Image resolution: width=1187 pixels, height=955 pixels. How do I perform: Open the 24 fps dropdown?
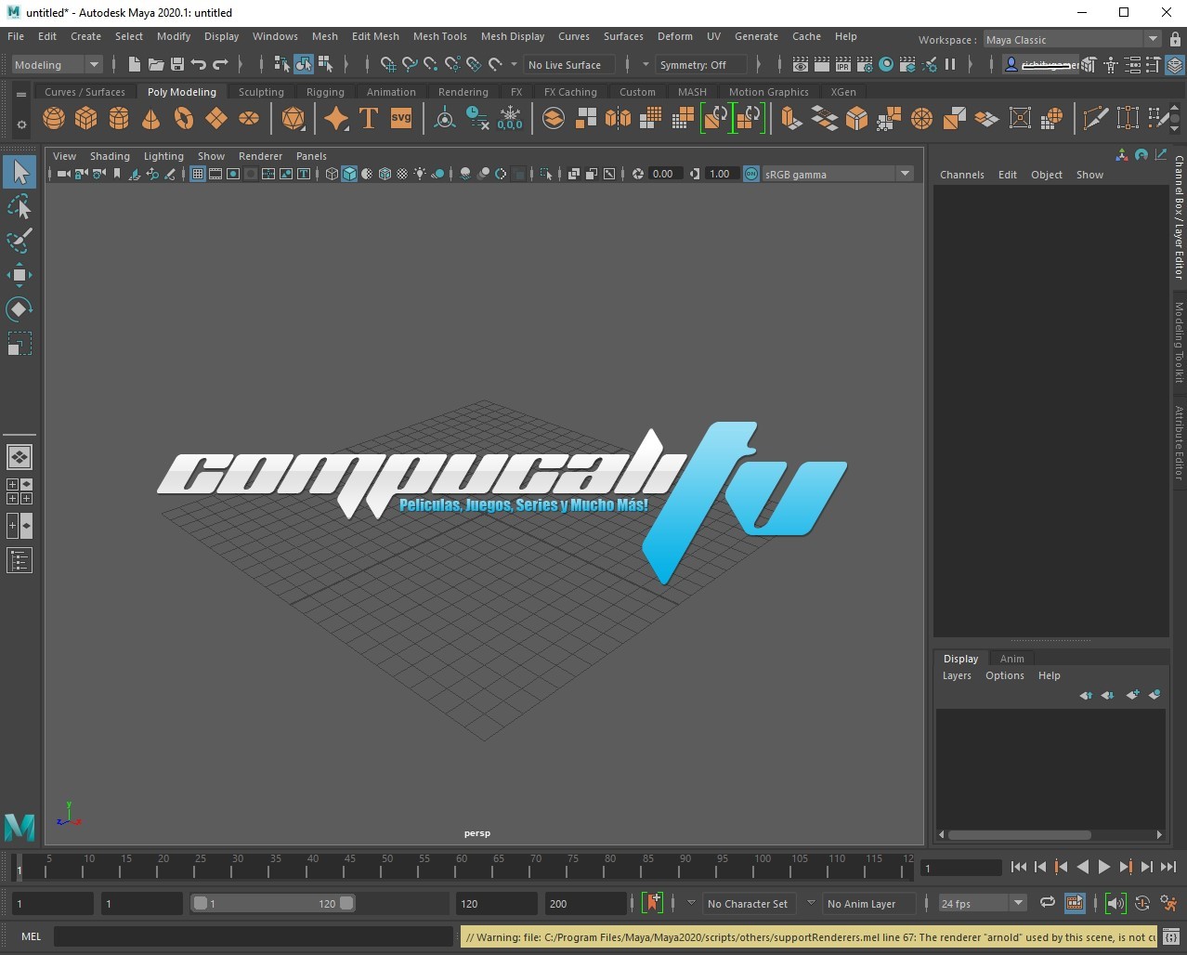[x=982, y=903]
